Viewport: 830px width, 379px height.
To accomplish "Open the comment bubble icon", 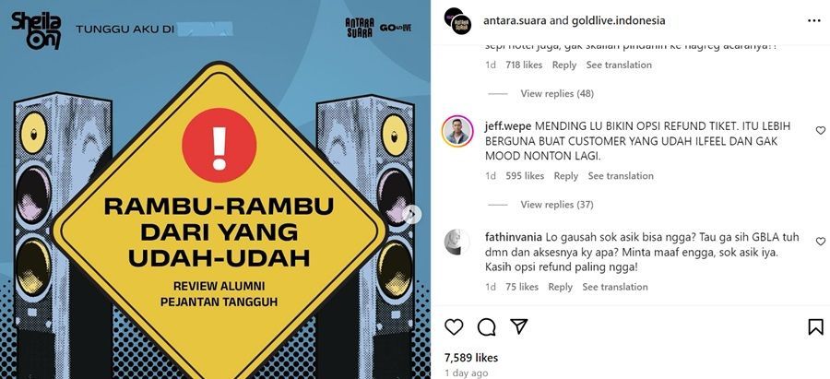I will click(x=486, y=327).
